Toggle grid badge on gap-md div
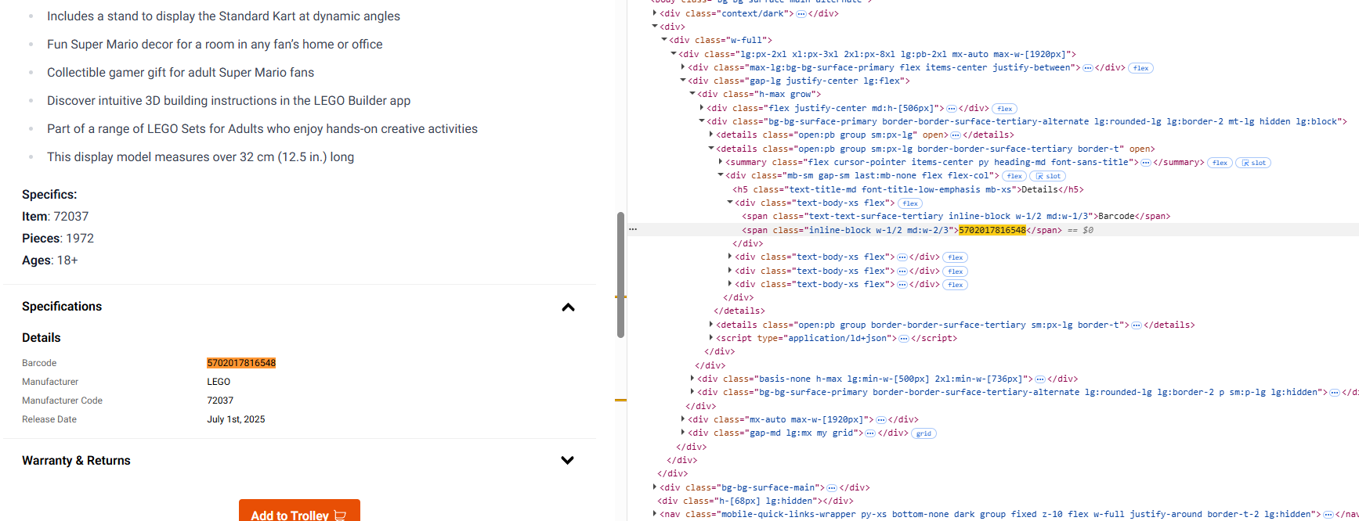 coord(924,433)
